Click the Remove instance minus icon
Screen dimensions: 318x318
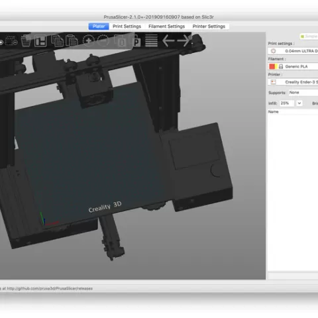point(103,40)
